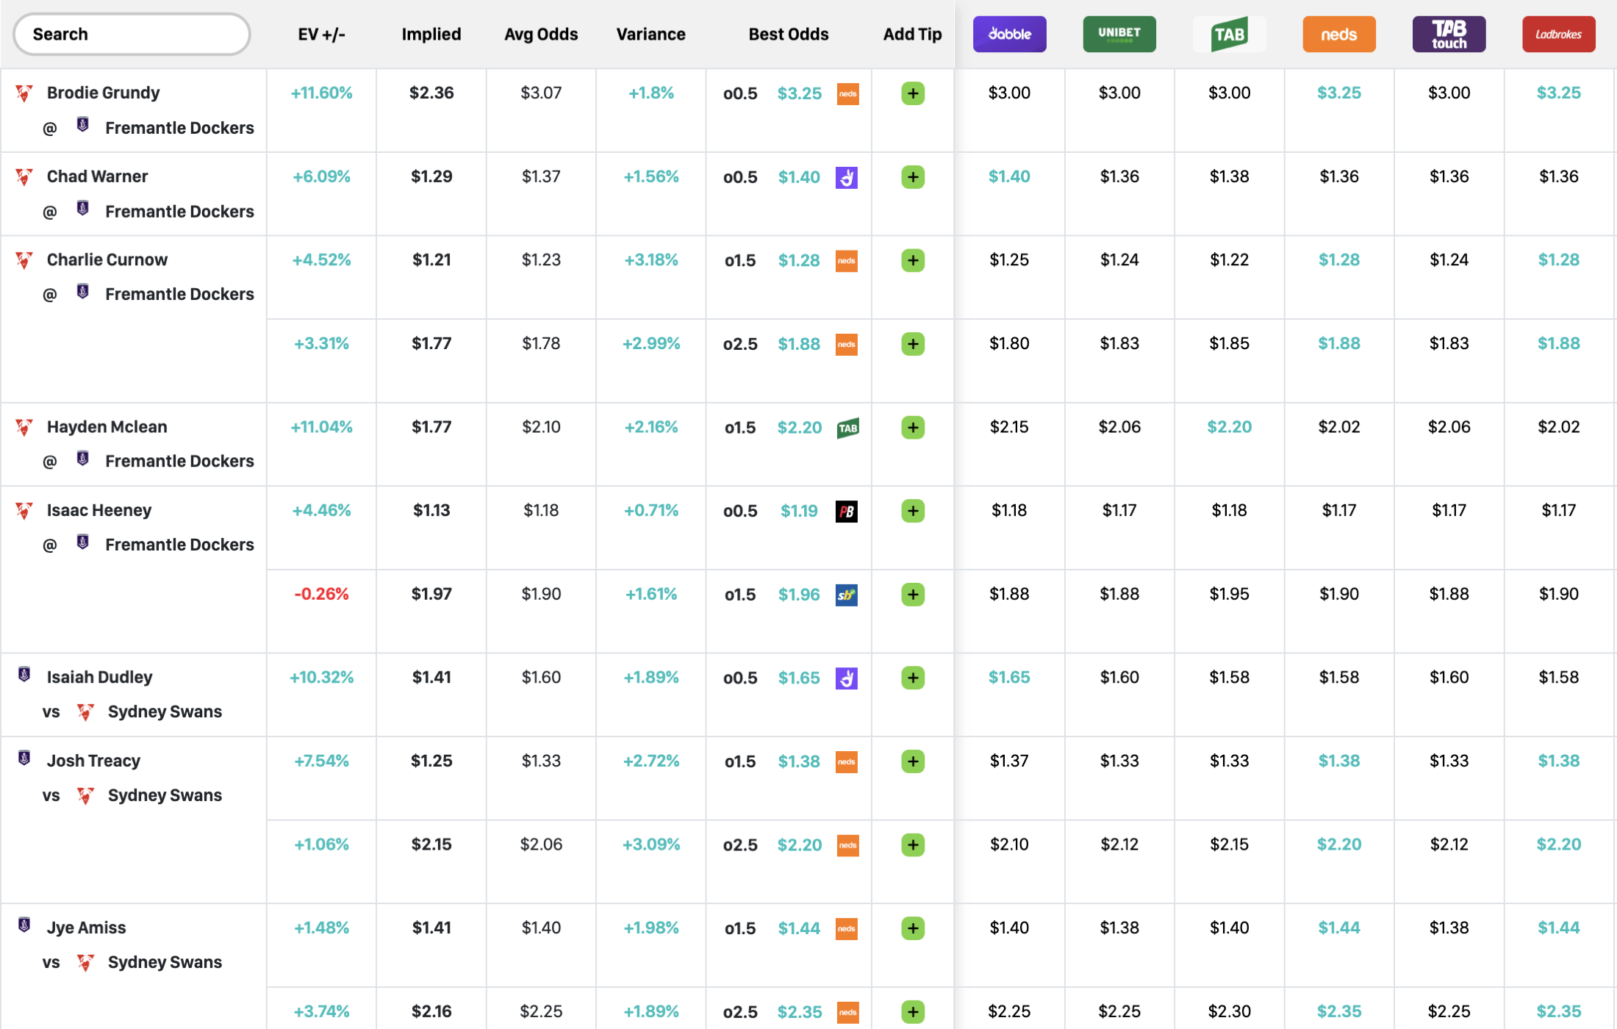This screenshot has width=1617, height=1029.
Task: Click the TAB bookmaker logo
Action: 1229,34
